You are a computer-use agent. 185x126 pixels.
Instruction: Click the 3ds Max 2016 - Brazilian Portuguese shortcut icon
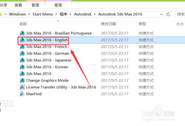point(22,33)
